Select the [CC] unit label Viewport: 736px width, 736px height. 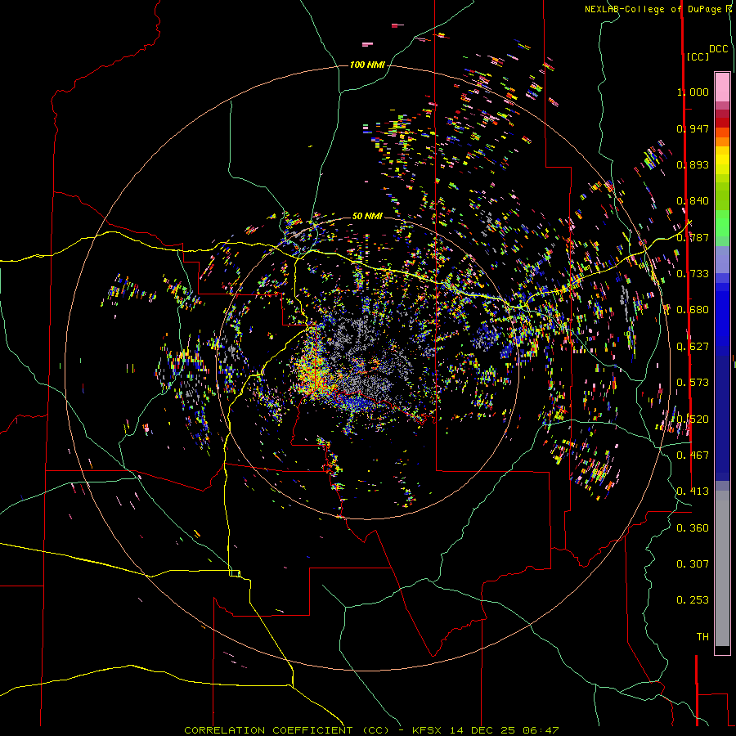click(698, 56)
